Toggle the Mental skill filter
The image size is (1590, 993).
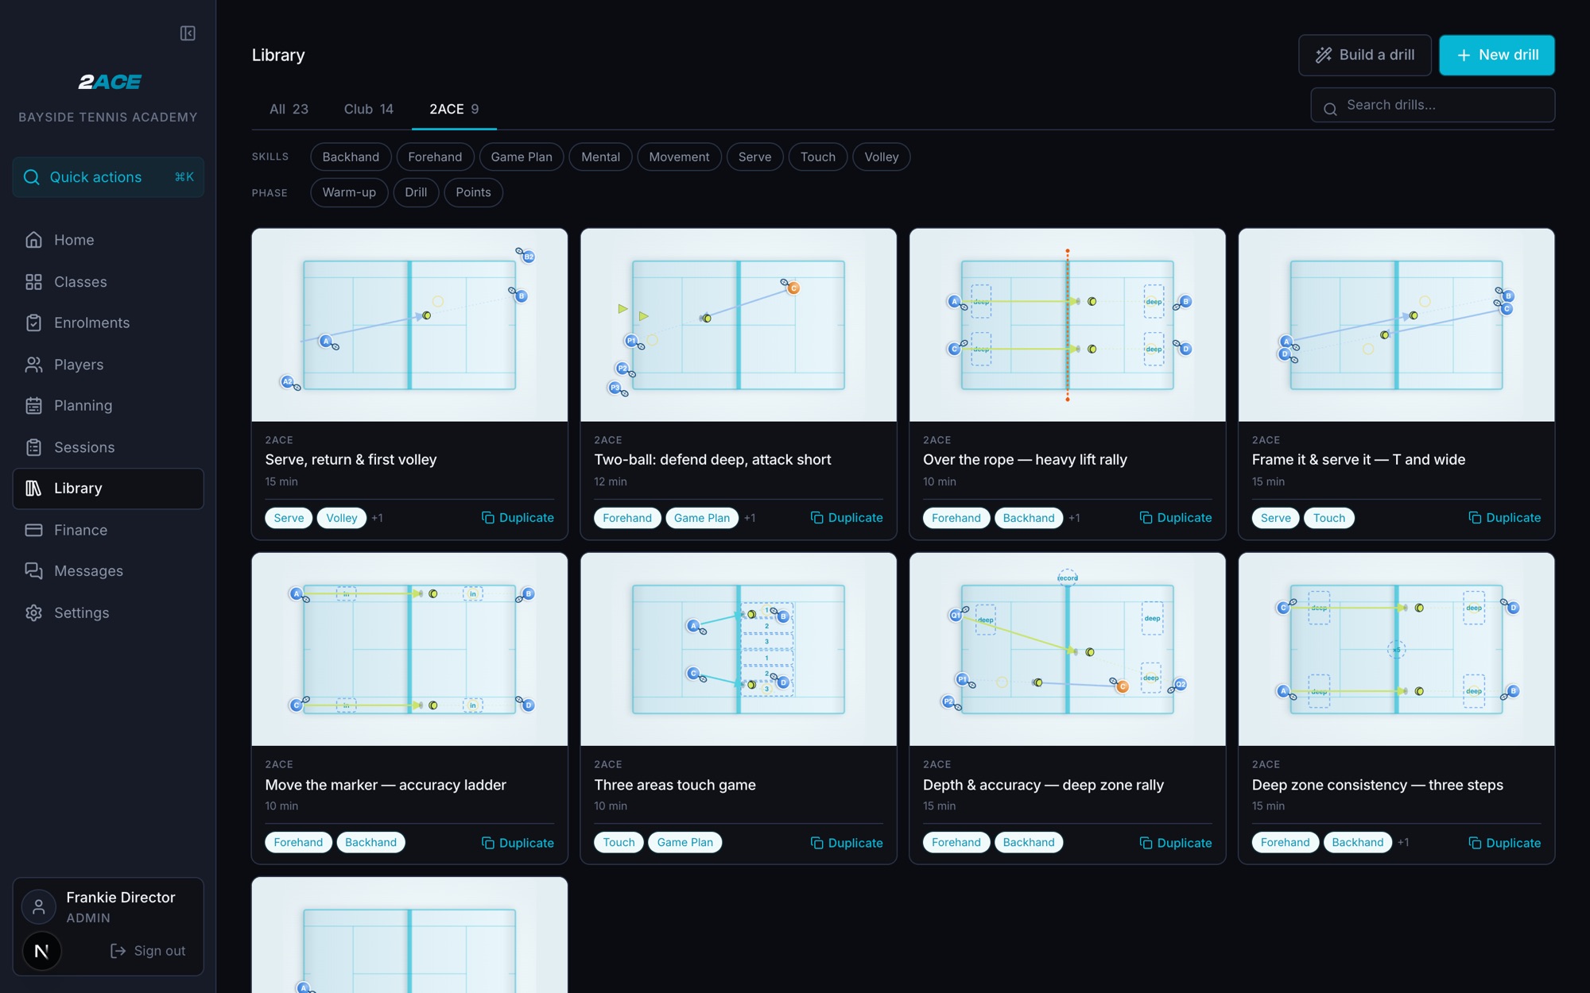tap(600, 157)
